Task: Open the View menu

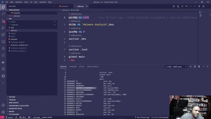Action: click(26, 2)
